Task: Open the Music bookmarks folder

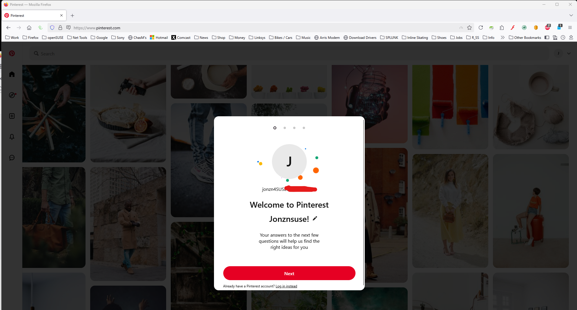Action: pos(303,38)
